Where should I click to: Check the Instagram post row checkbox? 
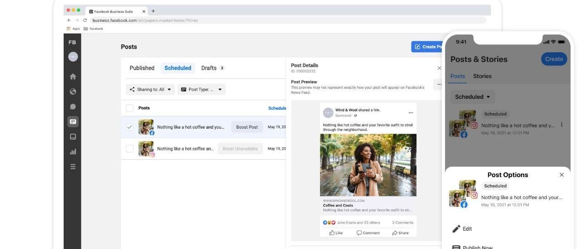(x=130, y=149)
